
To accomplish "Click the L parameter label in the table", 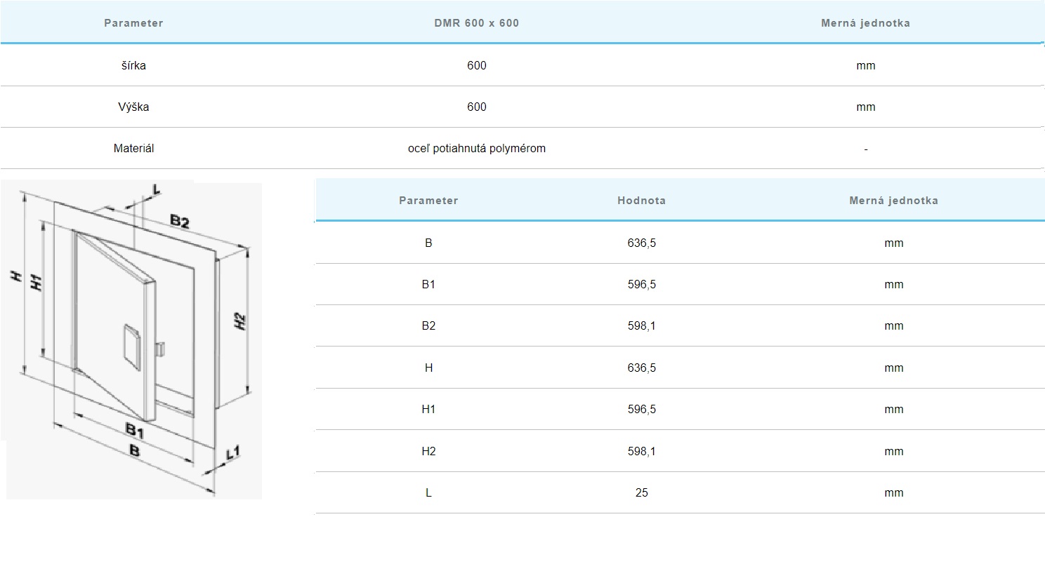I will (428, 492).
